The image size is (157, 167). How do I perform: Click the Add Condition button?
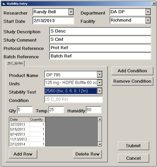click(x=132, y=71)
